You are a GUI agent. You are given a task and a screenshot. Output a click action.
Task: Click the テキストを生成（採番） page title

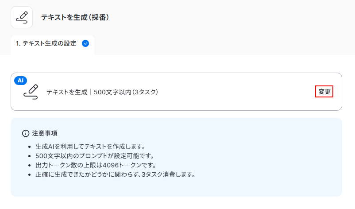click(x=75, y=18)
